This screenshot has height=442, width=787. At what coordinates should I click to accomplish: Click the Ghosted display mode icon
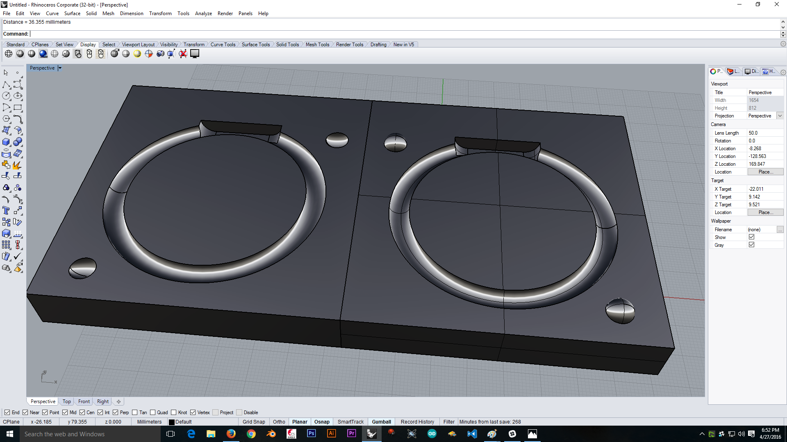pyautogui.click(x=55, y=54)
